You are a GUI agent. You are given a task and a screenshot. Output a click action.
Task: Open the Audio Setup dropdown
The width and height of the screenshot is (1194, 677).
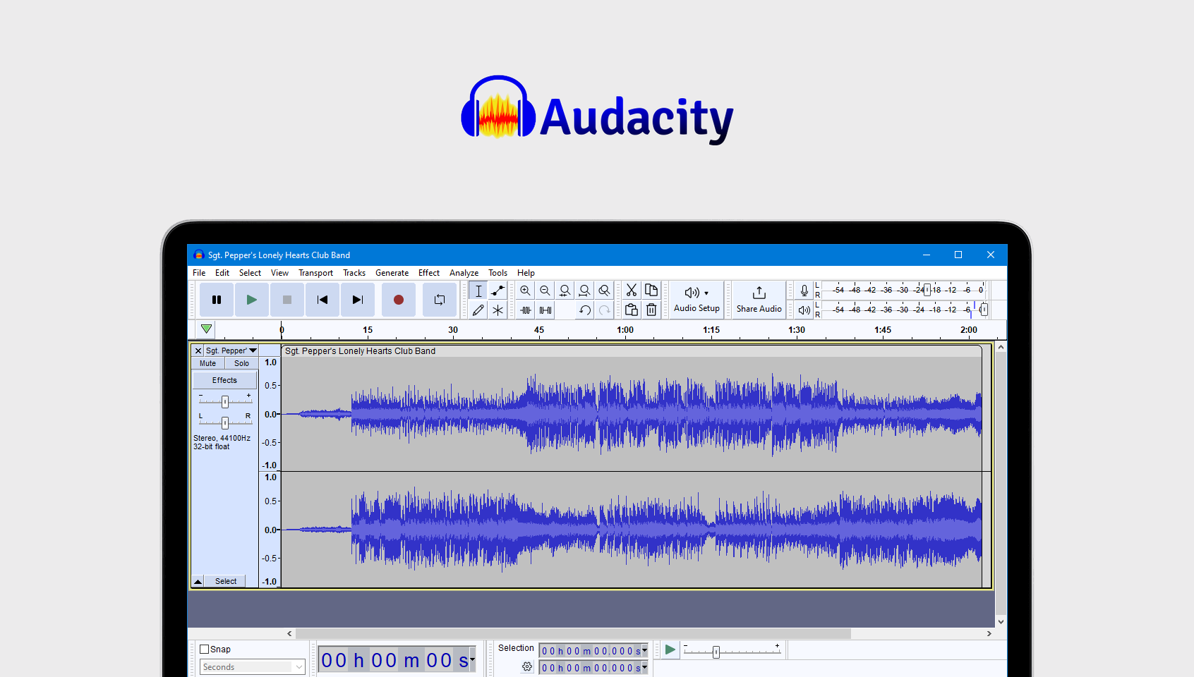coord(696,300)
